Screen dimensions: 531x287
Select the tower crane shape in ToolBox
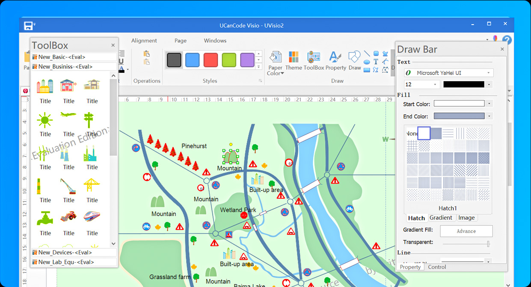pos(92,185)
